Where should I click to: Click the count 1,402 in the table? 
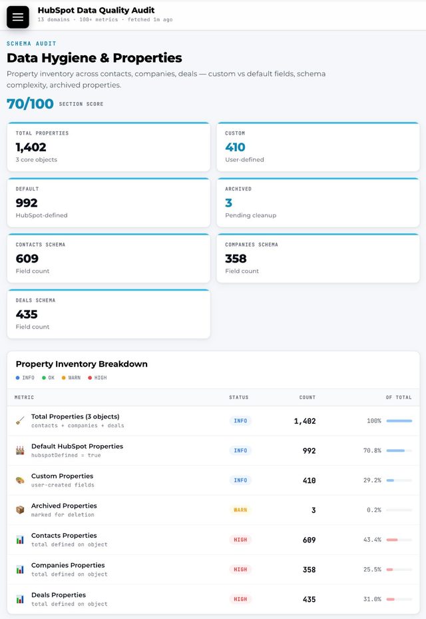coord(305,421)
